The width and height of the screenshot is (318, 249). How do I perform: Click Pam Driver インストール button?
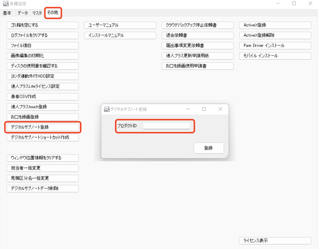(275, 46)
